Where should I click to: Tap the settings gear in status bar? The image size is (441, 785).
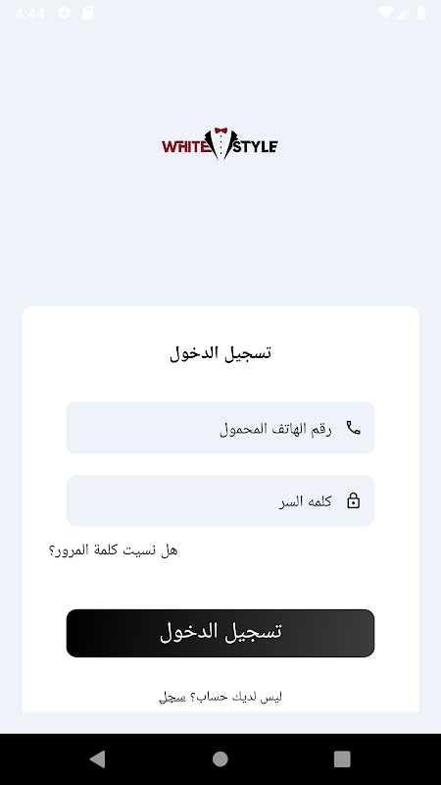[x=64, y=13]
